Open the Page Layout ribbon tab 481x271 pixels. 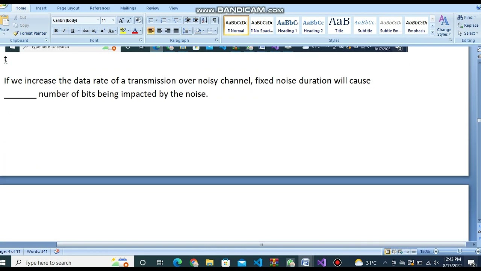pyautogui.click(x=68, y=8)
